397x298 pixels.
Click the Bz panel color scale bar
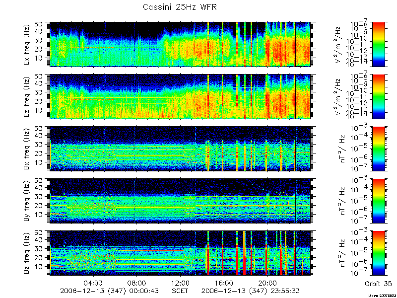(378, 253)
